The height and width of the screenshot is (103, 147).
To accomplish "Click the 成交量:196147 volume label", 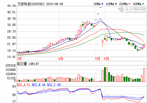I will [28, 64].
